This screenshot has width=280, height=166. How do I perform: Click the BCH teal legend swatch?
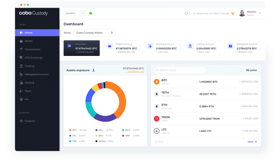pyautogui.click(x=123, y=130)
